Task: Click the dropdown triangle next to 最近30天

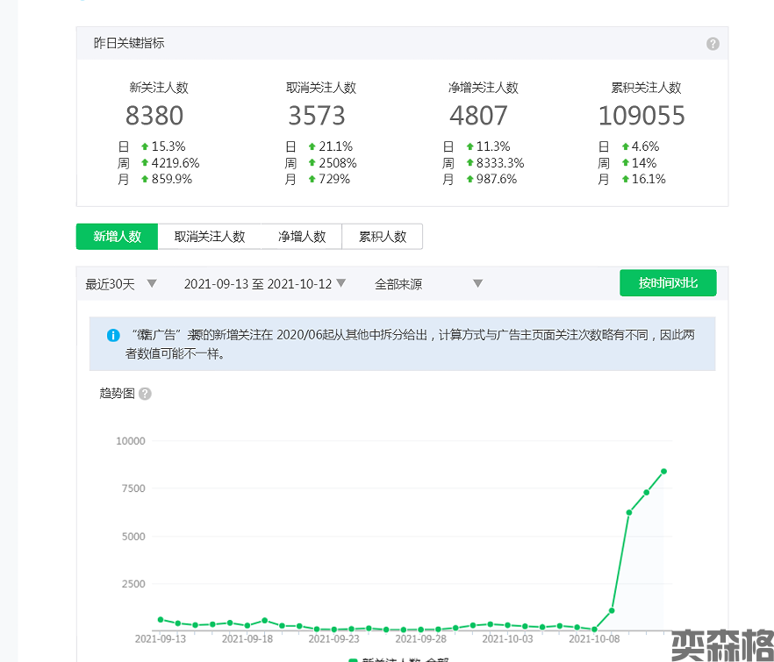Action: [x=152, y=283]
